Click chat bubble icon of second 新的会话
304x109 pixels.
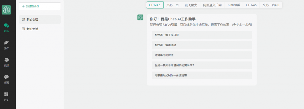point(23,29)
